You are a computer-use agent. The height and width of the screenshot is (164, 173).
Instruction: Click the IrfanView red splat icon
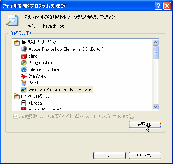pyautogui.click(x=24, y=76)
